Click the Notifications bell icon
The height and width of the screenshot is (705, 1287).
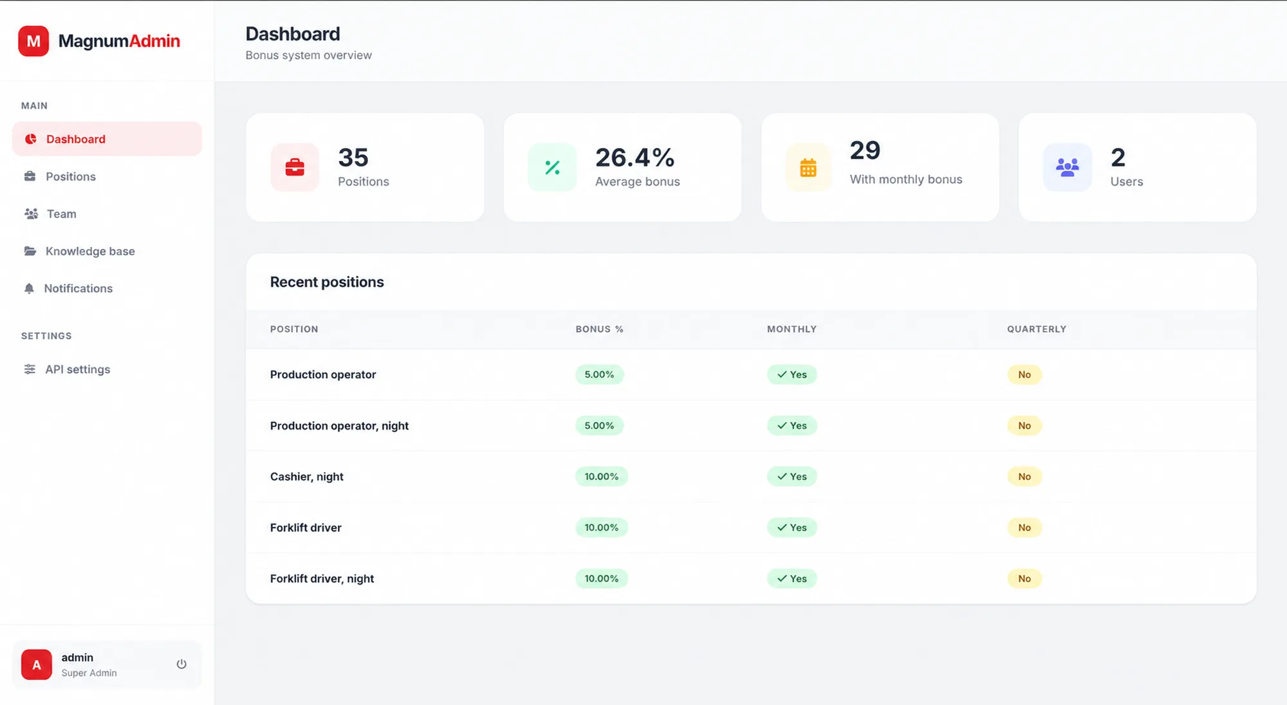(29, 288)
